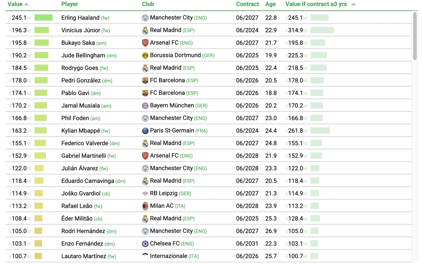423x264 pixels.
Task: Click the Bayern München logo in Musiala's row
Action: [x=145, y=106]
